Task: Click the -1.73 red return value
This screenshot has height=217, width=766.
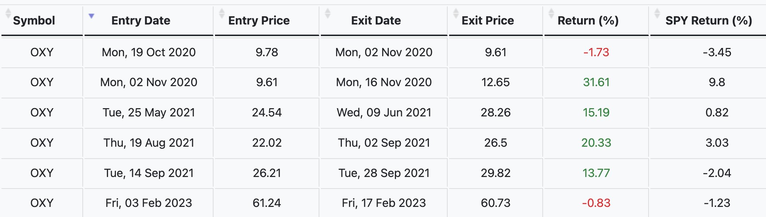Action: pos(596,52)
